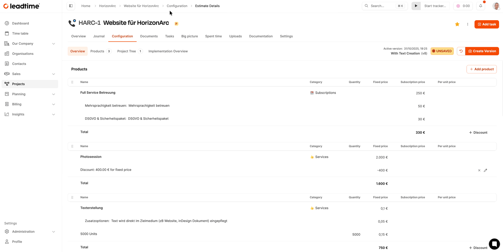Open the three-dot project options menu
Image resolution: width=503 pixels, height=252 pixels.
[468, 24]
